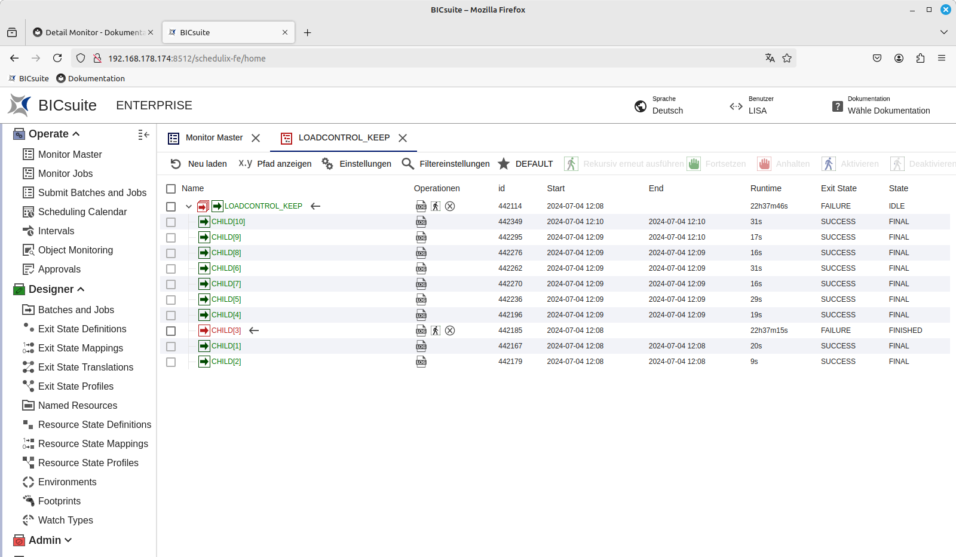
Task: Open the Sprache language dropdown
Action: [x=667, y=111]
